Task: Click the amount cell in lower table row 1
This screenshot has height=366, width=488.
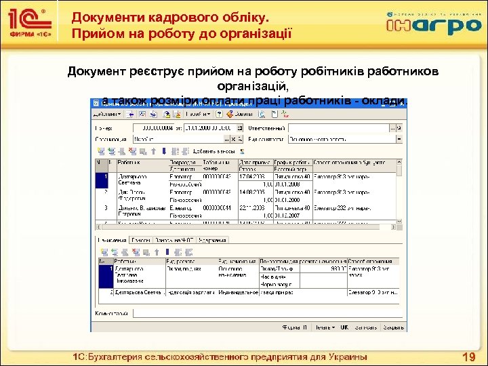Action: click(x=323, y=269)
